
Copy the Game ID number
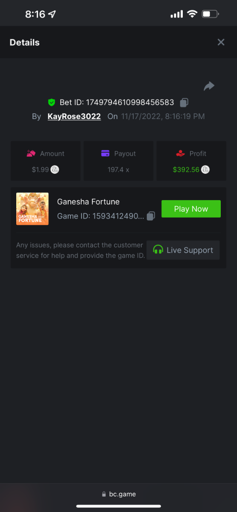click(151, 216)
